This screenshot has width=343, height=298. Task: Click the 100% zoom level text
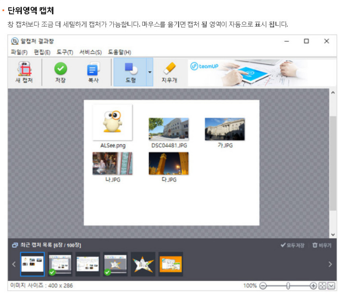coord(250,286)
